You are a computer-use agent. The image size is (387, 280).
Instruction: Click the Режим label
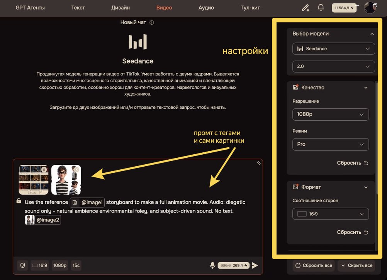pyautogui.click(x=300, y=131)
